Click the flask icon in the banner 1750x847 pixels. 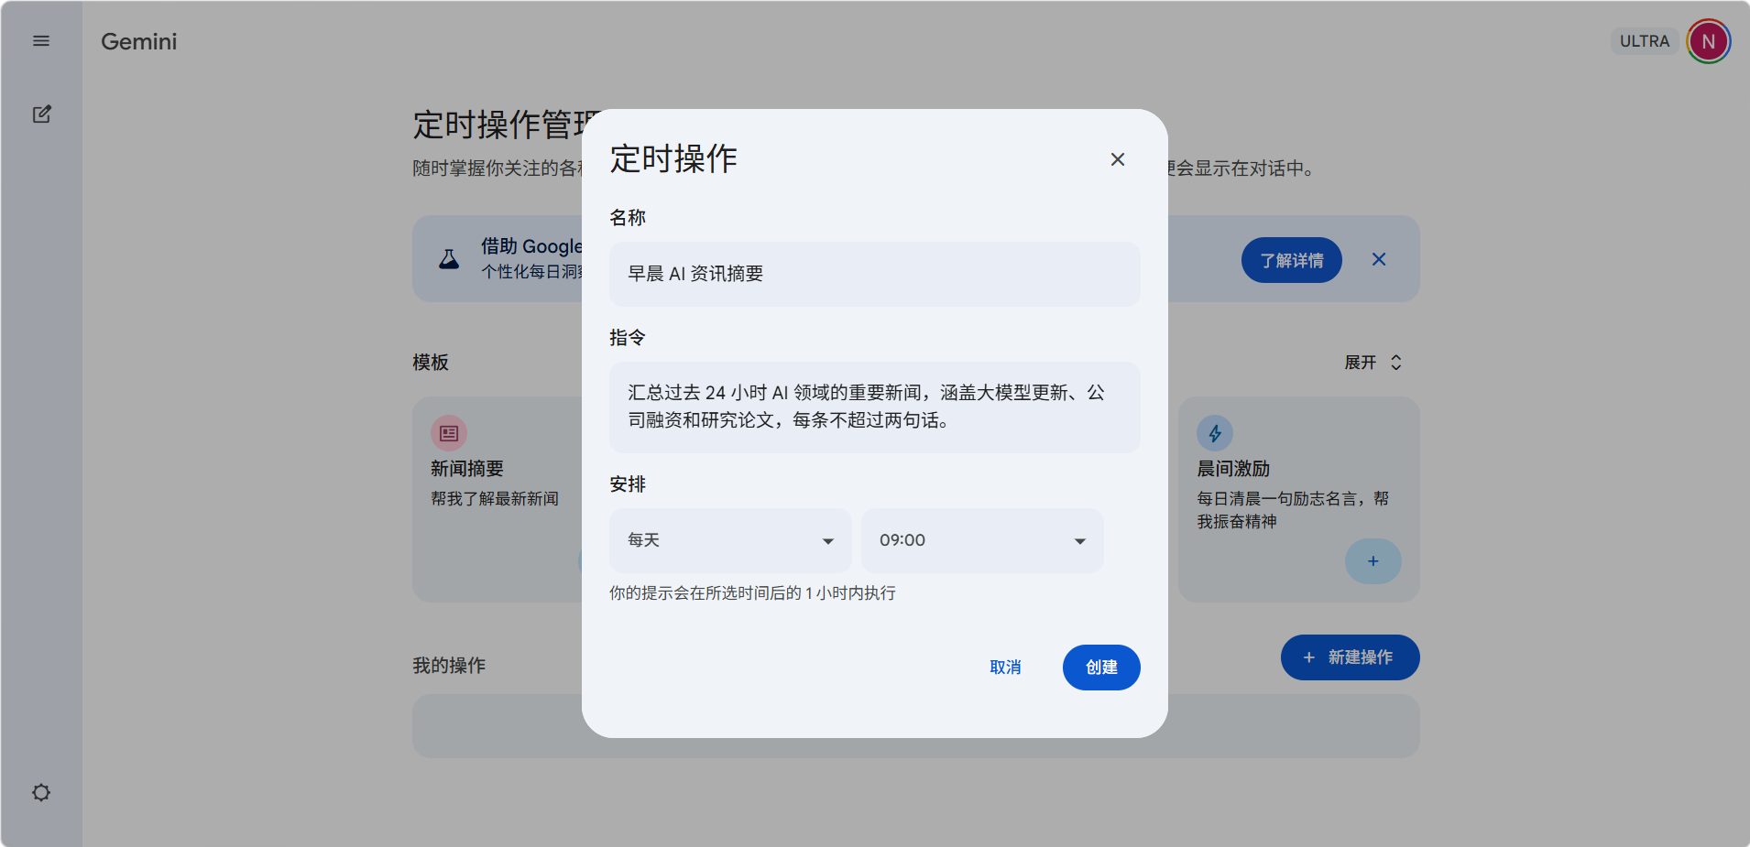449,259
